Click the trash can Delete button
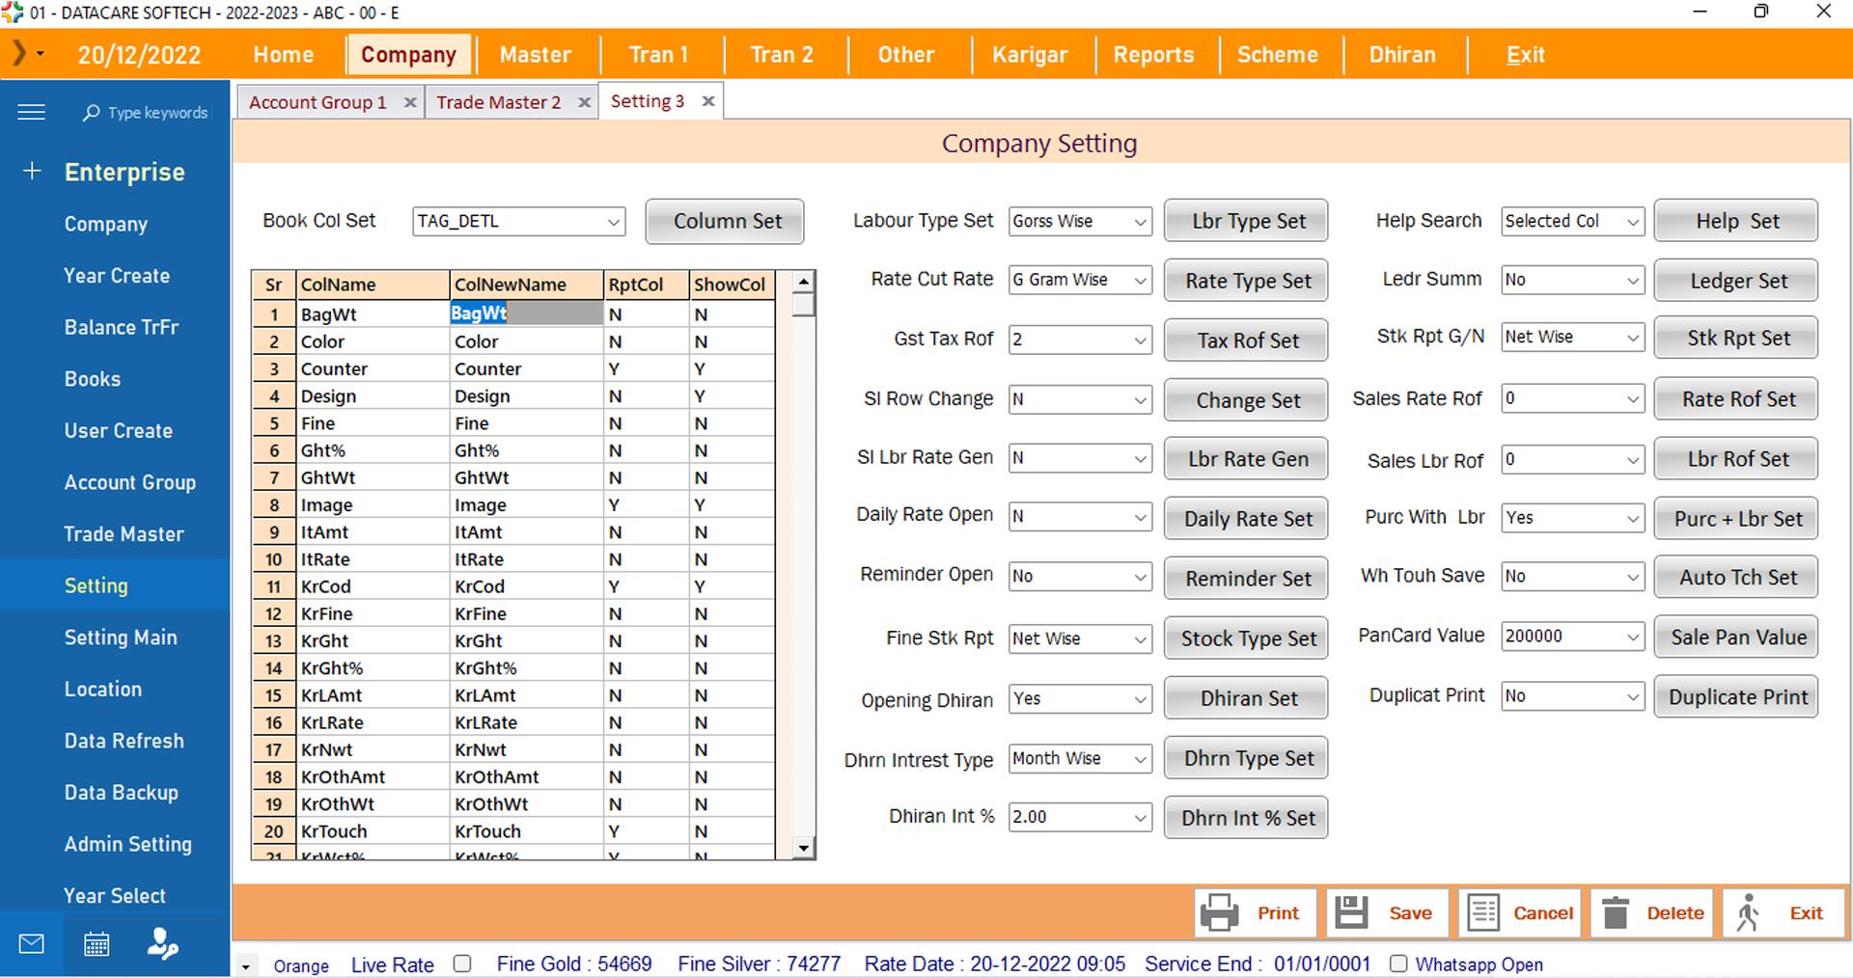 click(1652, 912)
